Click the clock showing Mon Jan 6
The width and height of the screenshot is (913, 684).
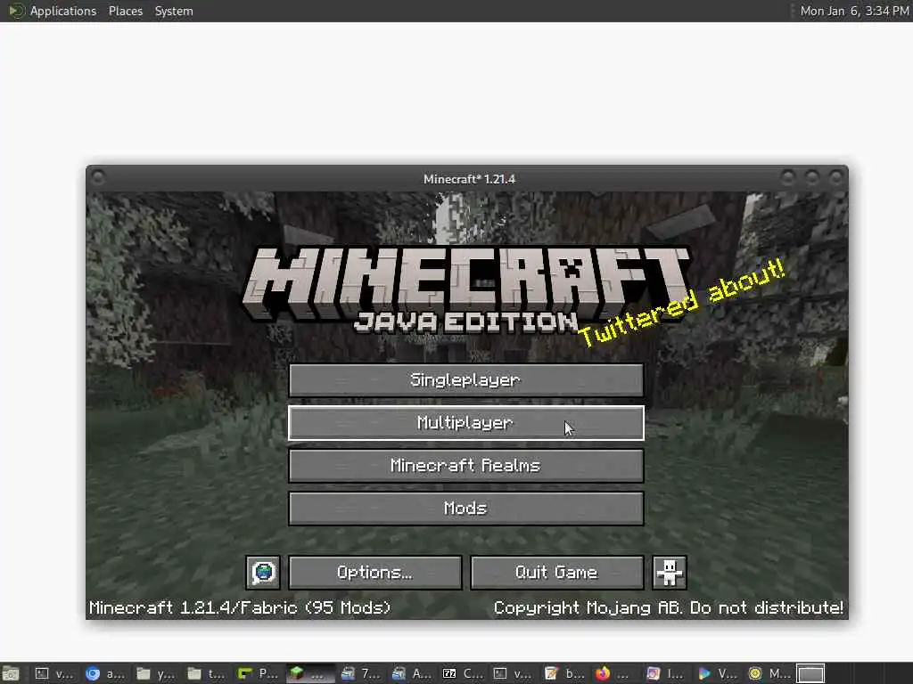point(854,11)
